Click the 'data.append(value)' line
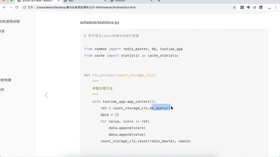The width and height of the screenshot is (280, 157). pyautogui.click(x=127, y=135)
